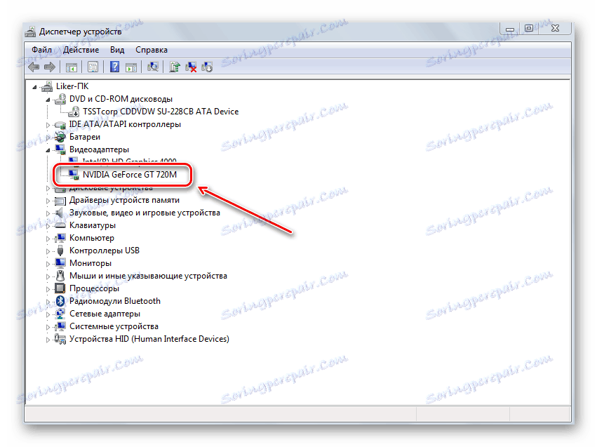Viewport: 597px width, 447px height.
Task: Click the Uninstall device icon with red X
Action: pyautogui.click(x=191, y=67)
